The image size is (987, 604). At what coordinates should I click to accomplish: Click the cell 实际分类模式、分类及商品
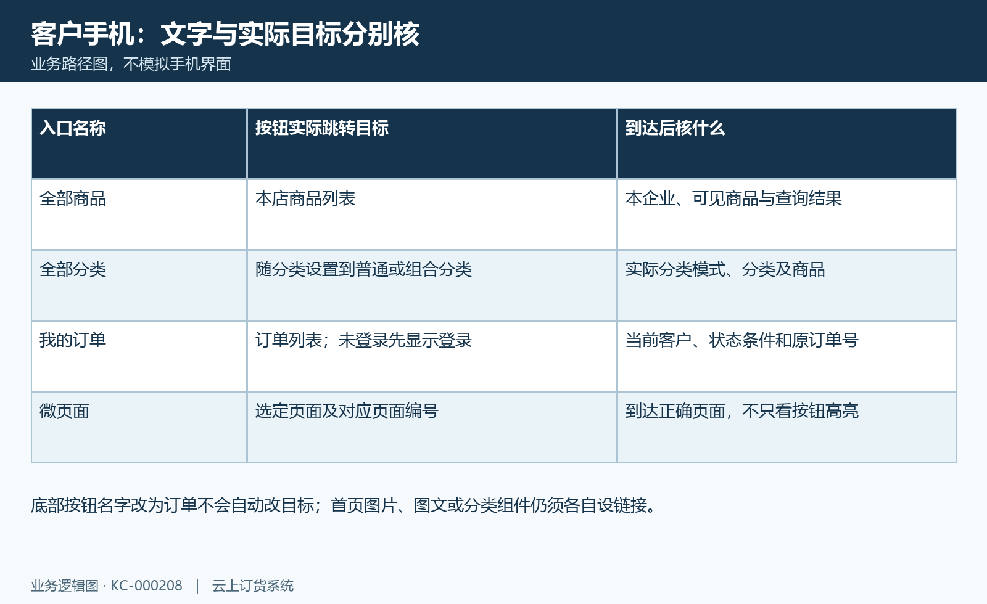coord(787,285)
